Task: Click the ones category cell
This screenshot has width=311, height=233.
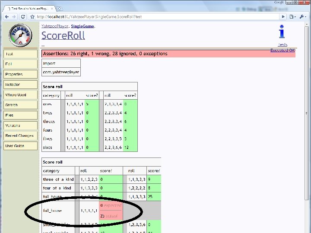Action: pyautogui.click(x=51, y=104)
